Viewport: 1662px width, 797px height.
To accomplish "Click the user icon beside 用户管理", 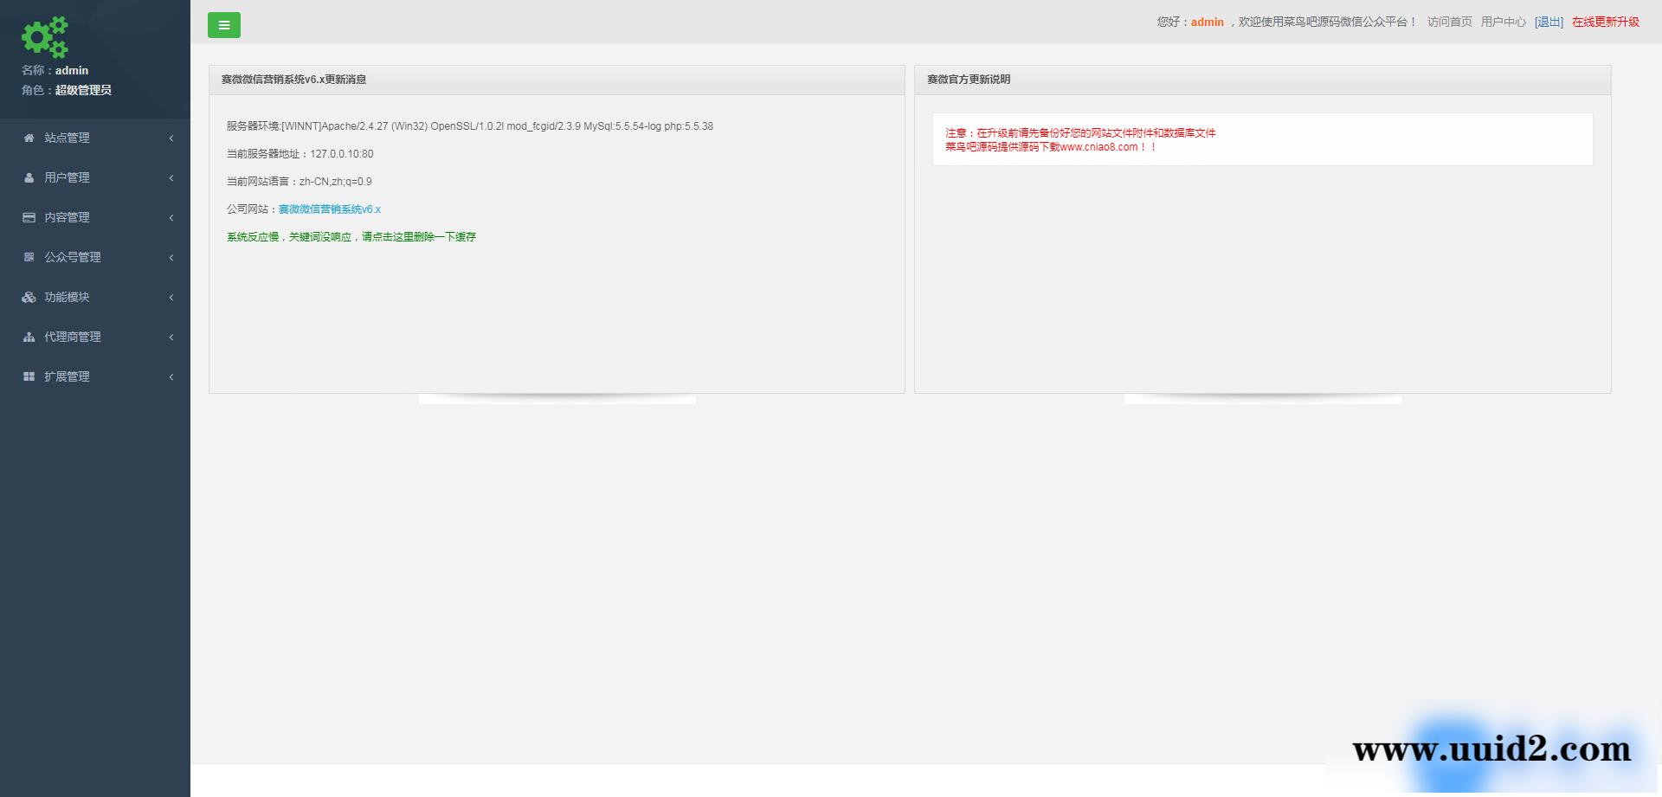I will pyautogui.click(x=29, y=177).
